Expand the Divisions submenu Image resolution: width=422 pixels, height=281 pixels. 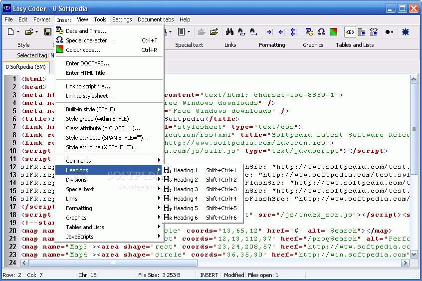coord(109,180)
